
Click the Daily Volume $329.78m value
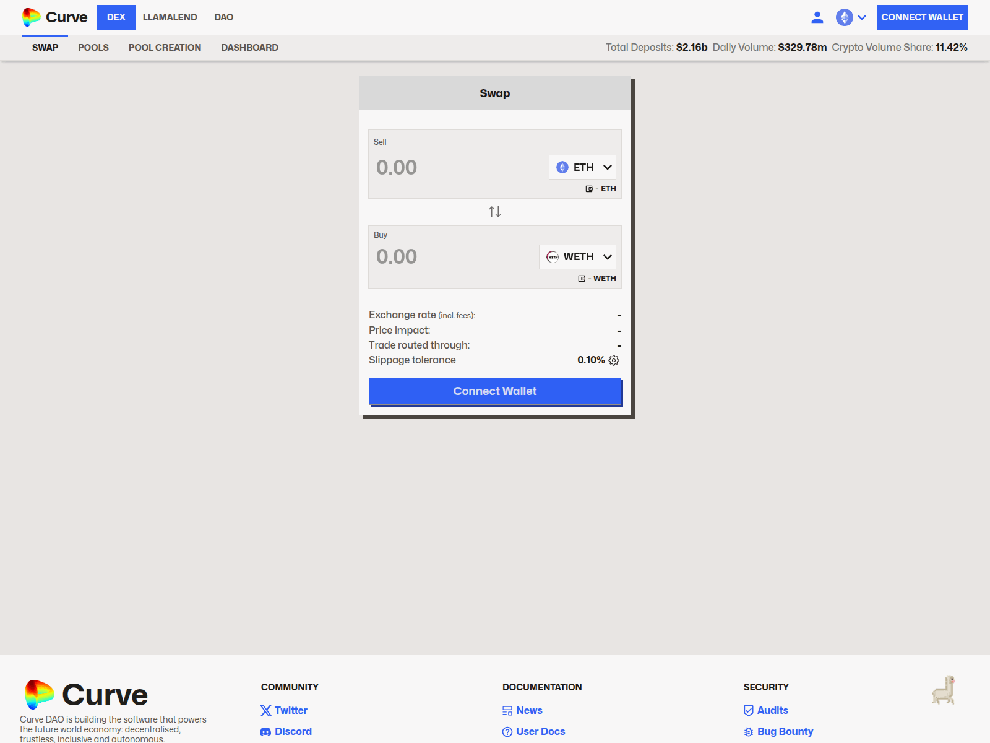[x=803, y=48]
